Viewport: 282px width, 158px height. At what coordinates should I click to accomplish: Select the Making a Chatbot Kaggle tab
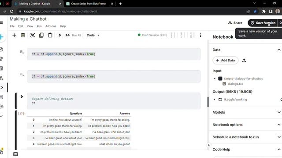[x=35, y=4]
